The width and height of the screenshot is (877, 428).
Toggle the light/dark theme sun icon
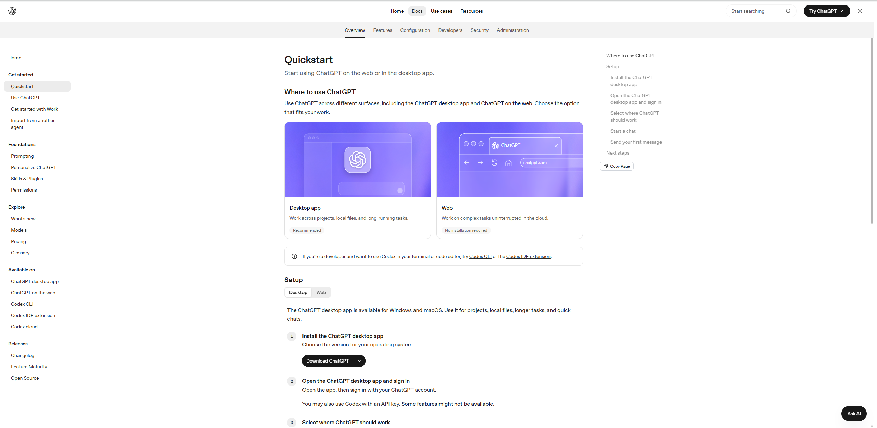coord(860,11)
